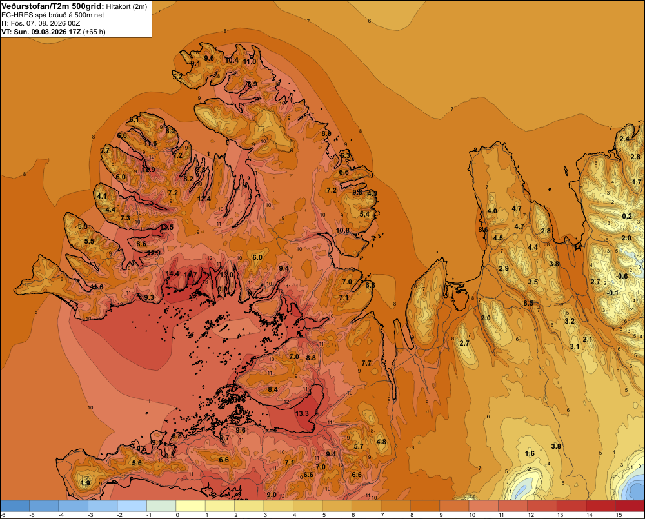
Task: Click the 1.9 temperature reading
Action: pyautogui.click(x=85, y=483)
